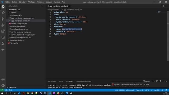Viewport: 169px width, 95px height.
Task: Open the Affichage menu
Action: click(31, 2)
